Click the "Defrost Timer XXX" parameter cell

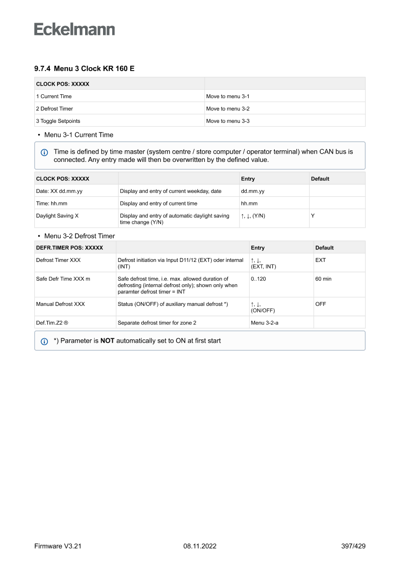click(x=58, y=260)
